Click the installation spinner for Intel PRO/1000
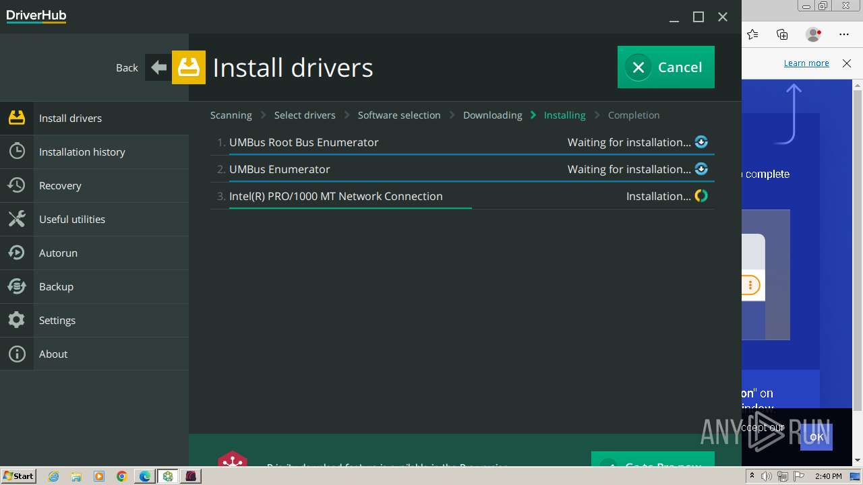 click(701, 196)
